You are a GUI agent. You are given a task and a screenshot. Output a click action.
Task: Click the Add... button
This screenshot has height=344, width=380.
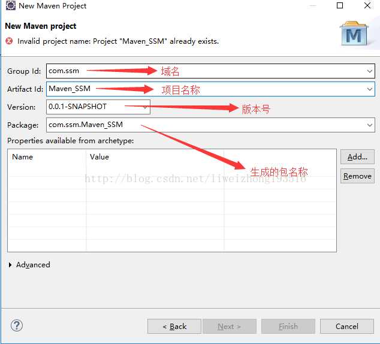tap(357, 157)
